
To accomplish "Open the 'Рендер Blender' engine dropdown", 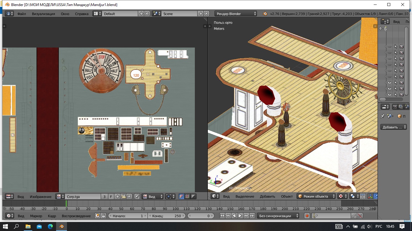I will 236,14.
